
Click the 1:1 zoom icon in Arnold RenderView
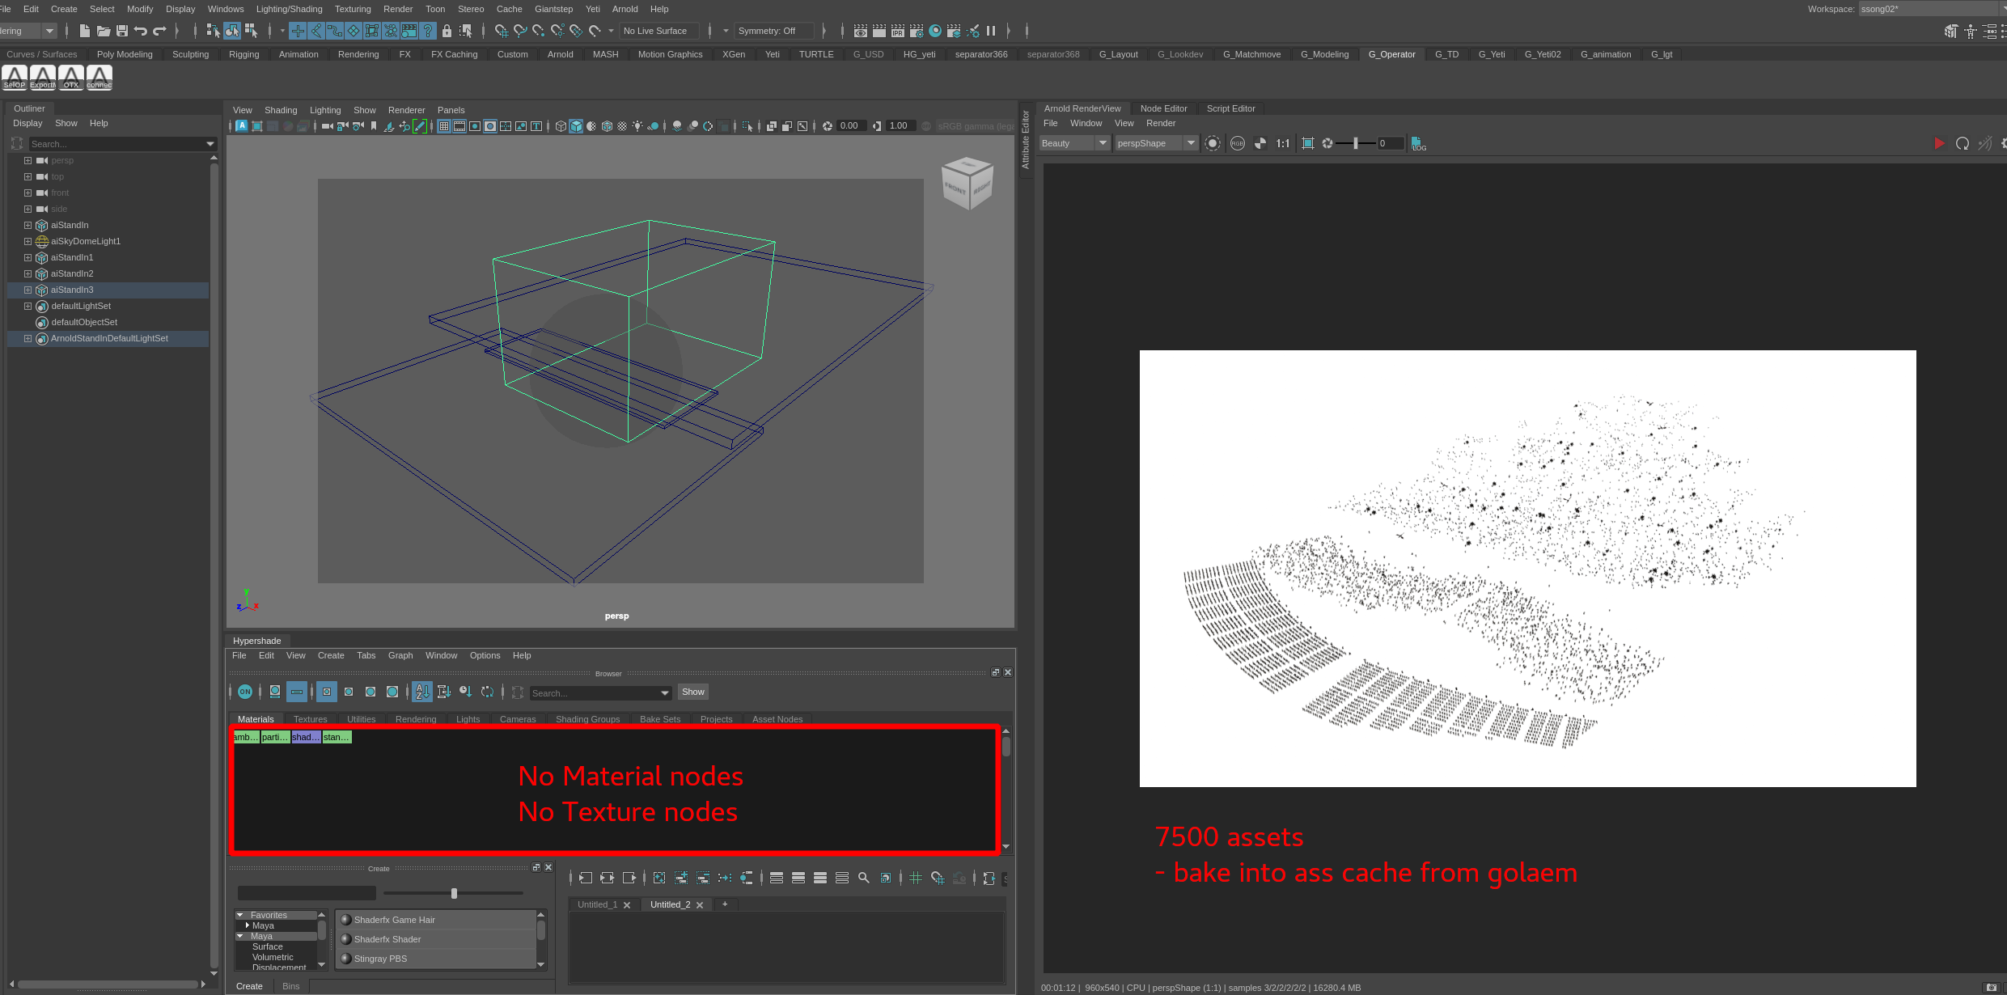[1283, 143]
